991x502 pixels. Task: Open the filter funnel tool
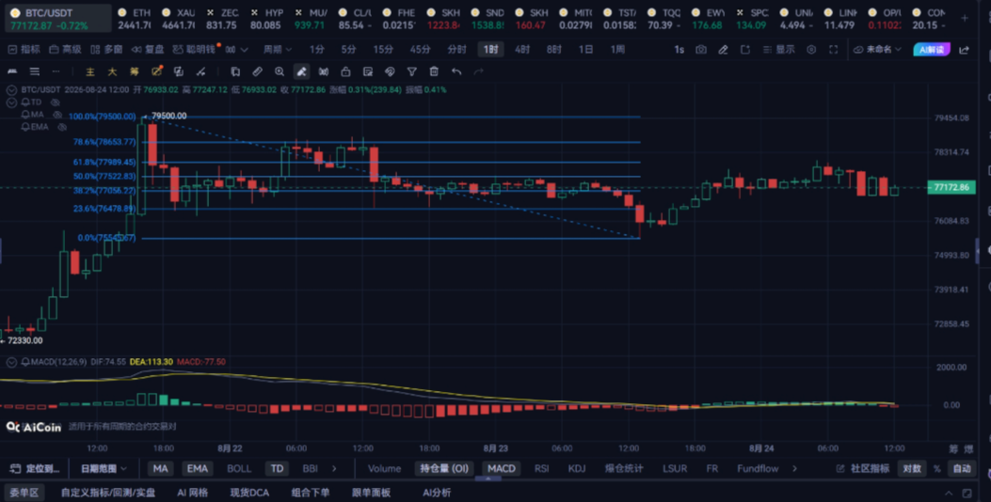[x=412, y=72]
